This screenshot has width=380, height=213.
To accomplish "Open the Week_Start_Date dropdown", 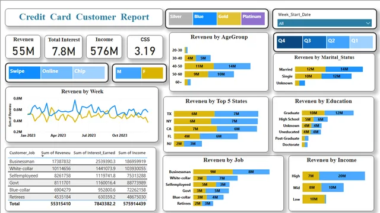I will coord(325,23).
